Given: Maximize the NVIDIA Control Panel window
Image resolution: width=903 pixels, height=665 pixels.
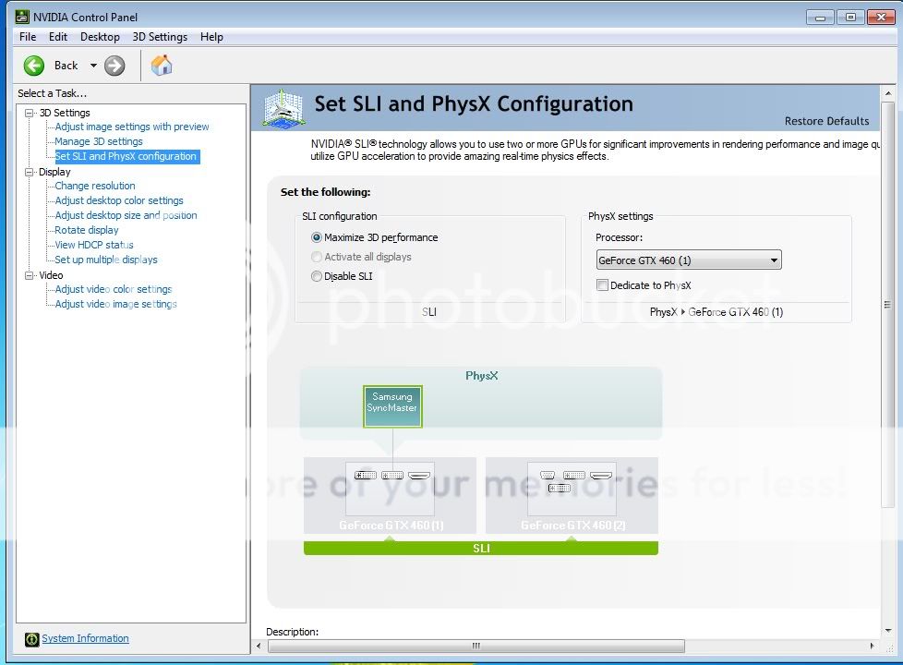Looking at the screenshot, I should 850,18.
